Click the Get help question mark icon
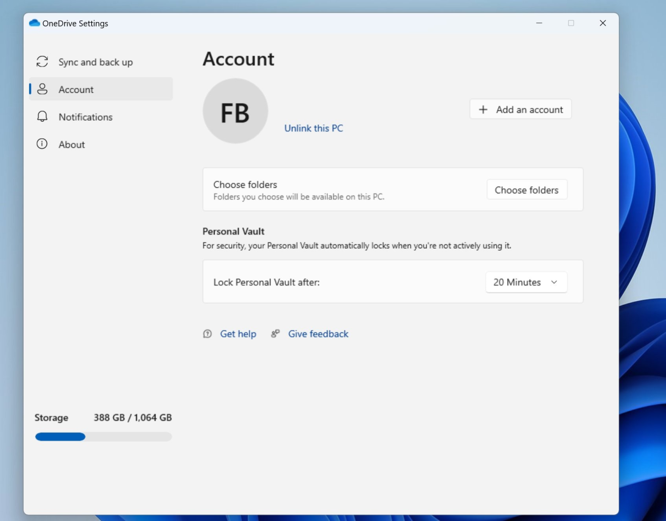The image size is (666, 521). click(207, 334)
